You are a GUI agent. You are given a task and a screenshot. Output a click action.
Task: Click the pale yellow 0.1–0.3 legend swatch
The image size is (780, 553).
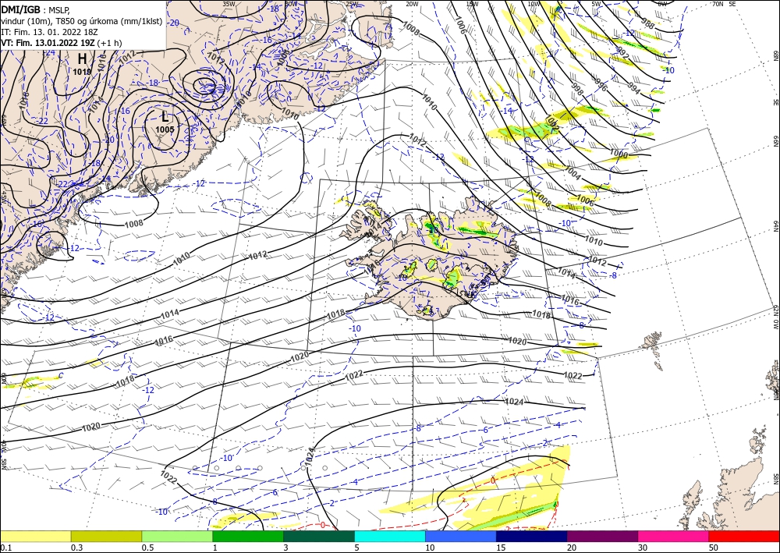[x=35, y=536]
